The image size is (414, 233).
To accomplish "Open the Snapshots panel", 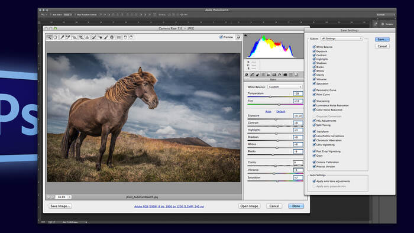I will (x=296, y=75).
